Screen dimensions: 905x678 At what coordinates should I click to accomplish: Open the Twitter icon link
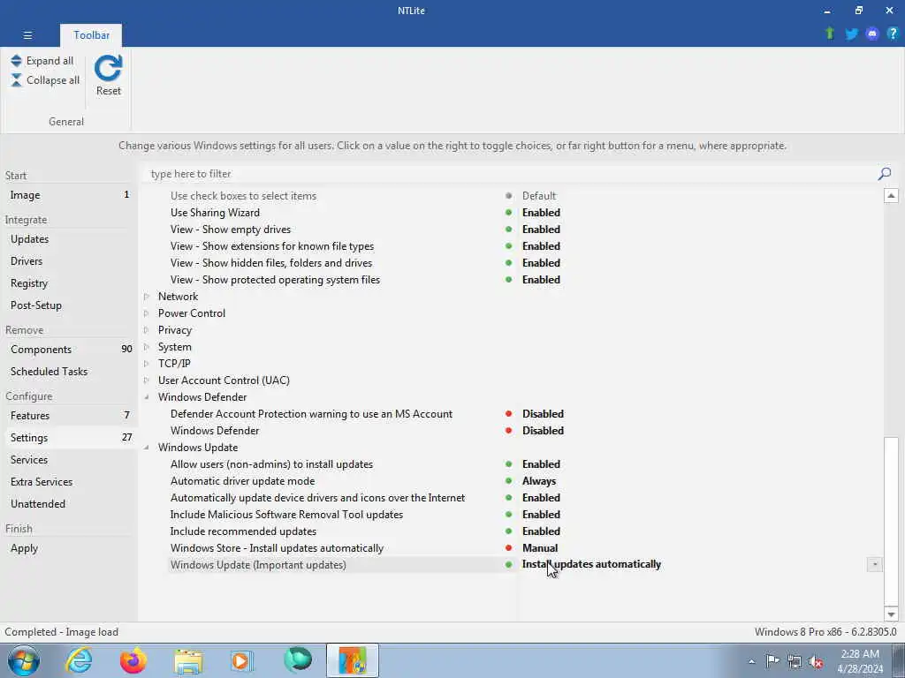coord(851,34)
